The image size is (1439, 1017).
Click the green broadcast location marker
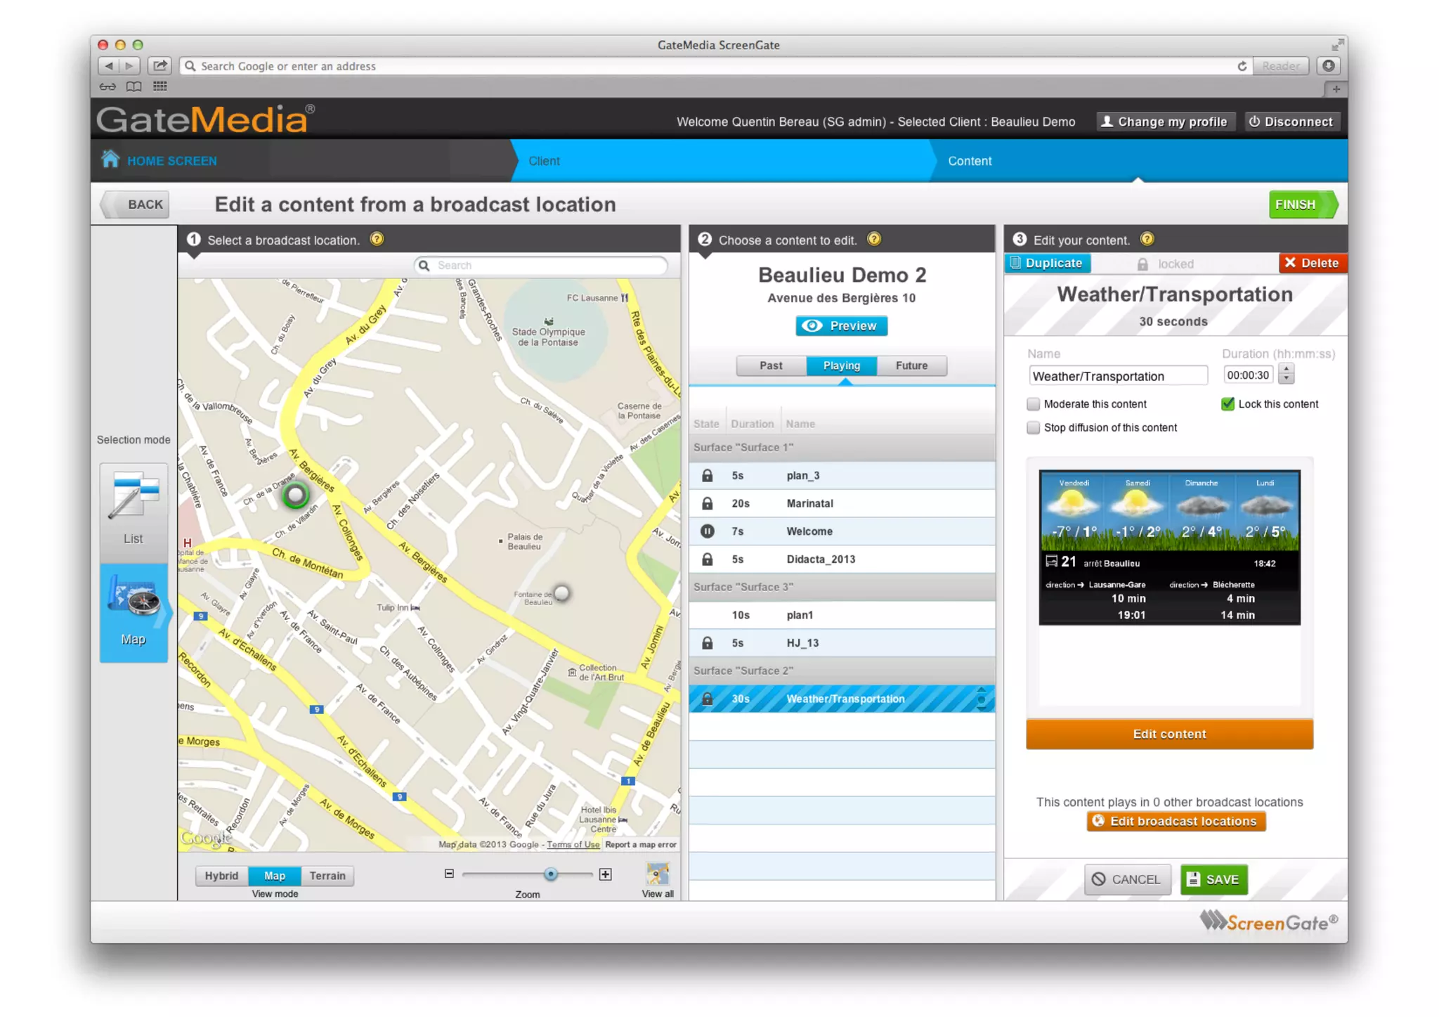coord(296,495)
